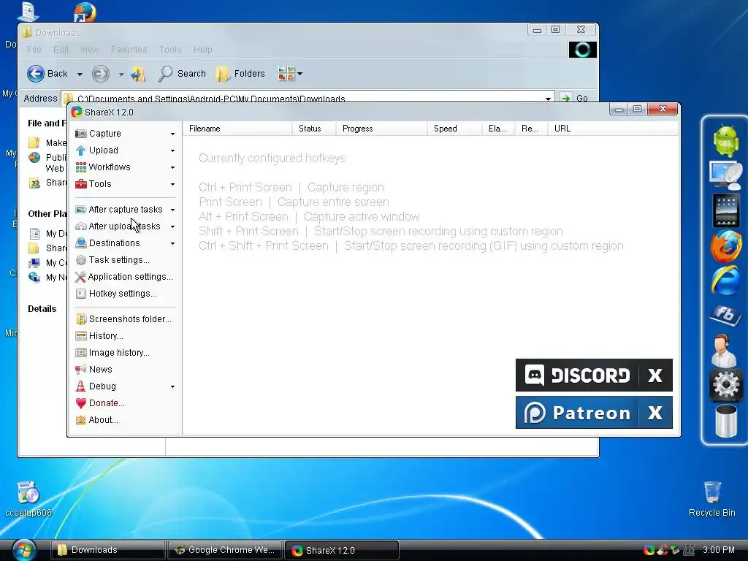Click the Workflows grid icon
The width and height of the screenshot is (748, 561).
[81, 167]
